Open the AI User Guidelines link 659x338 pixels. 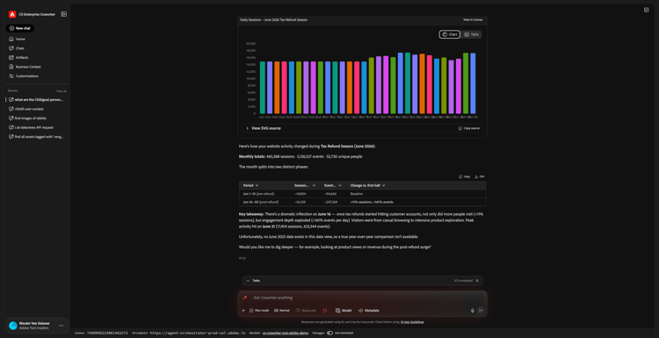tap(412, 322)
